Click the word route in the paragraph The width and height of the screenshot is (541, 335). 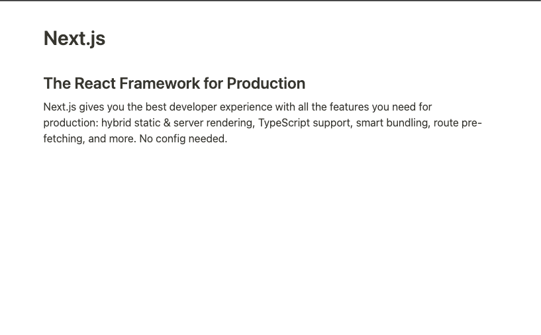click(x=446, y=123)
